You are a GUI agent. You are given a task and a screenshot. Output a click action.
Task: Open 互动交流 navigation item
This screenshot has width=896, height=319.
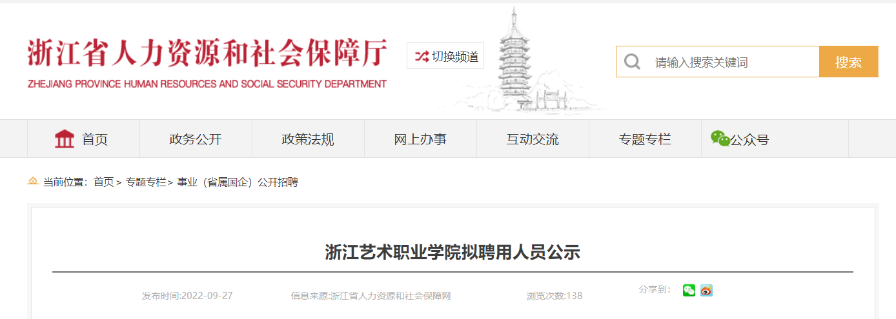pyautogui.click(x=533, y=139)
